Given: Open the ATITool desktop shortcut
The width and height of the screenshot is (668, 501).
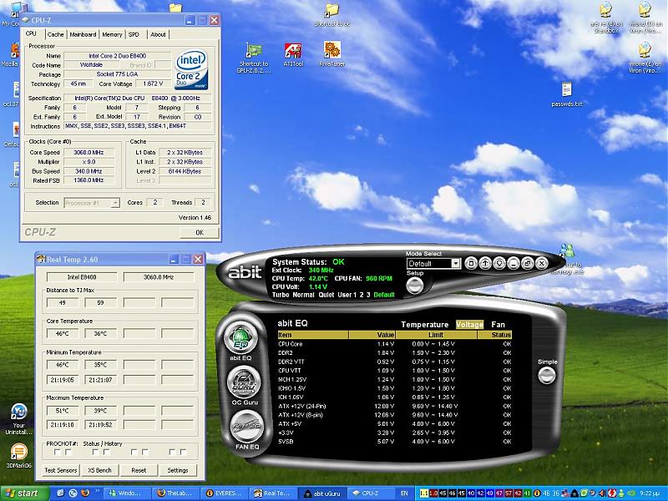Looking at the screenshot, I should [293, 54].
